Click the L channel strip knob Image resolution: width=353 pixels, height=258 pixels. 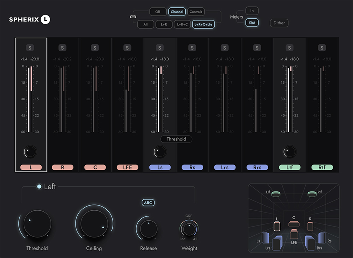pos(30,152)
